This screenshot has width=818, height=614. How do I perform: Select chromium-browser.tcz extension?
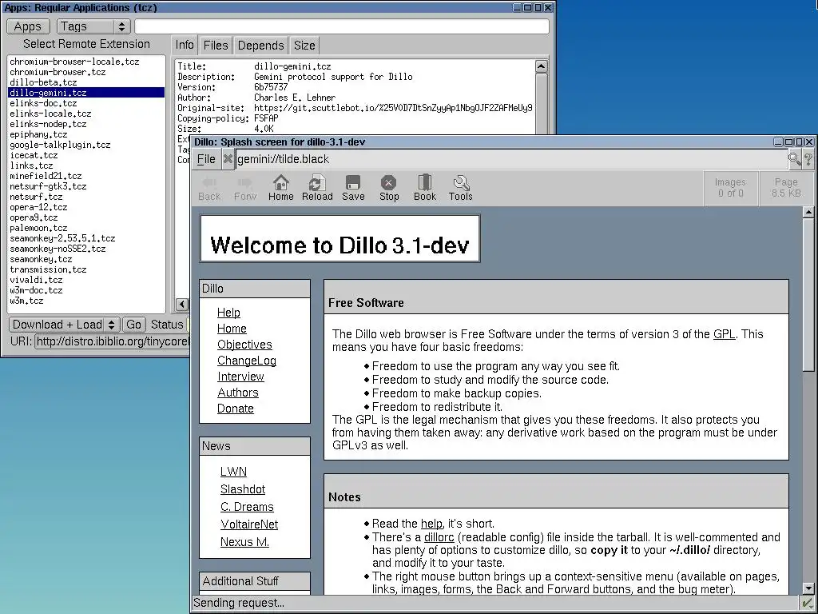pyautogui.click(x=86, y=72)
